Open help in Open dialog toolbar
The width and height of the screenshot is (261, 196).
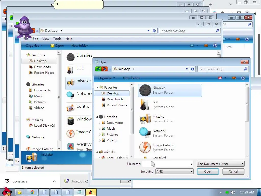pos(243,78)
